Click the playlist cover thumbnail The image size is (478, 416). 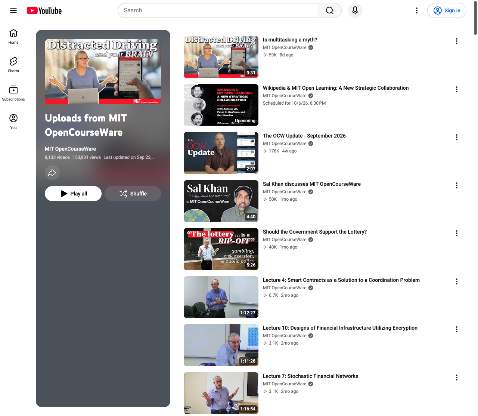coord(103,72)
